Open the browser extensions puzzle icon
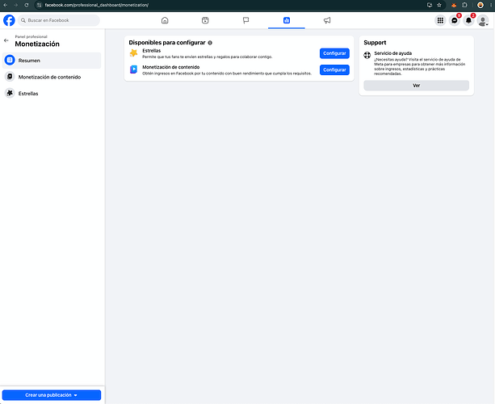This screenshot has width=495, height=404. pyautogui.click(x=464, y=5)
